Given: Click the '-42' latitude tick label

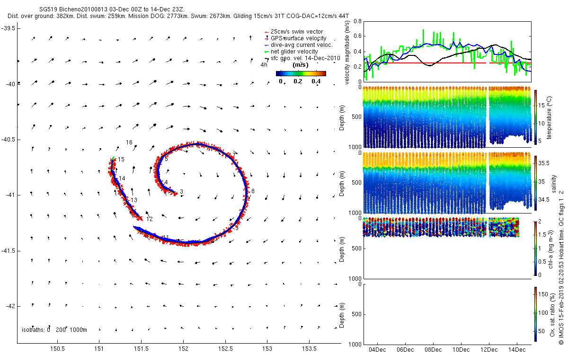Looking at the screenshot, I should click(x=9, y=306).
